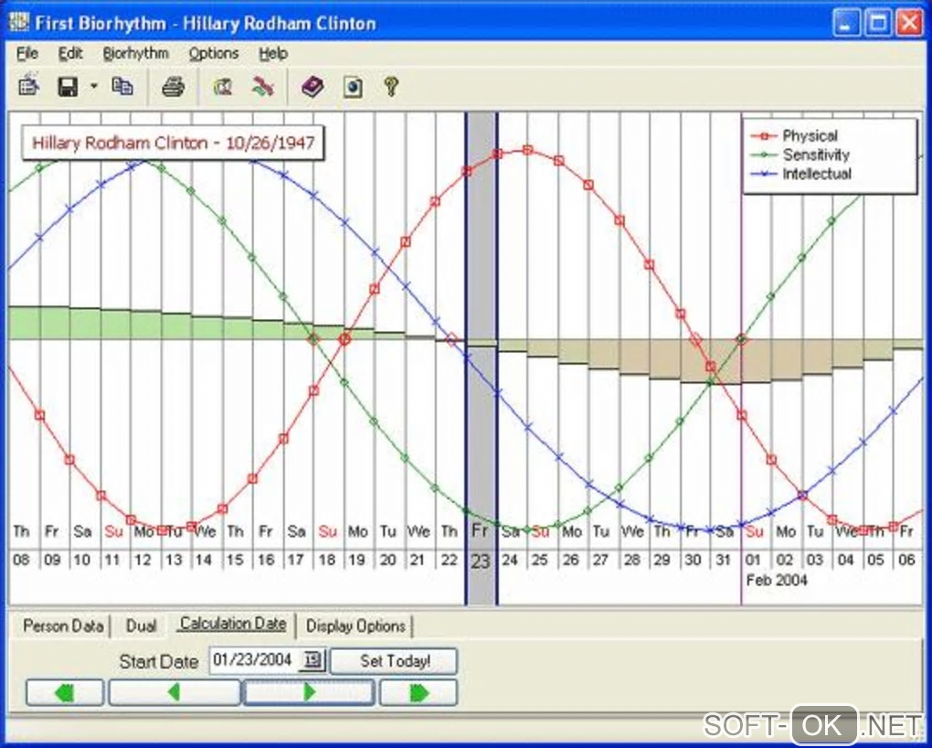Print the chart via printer icon
This screenshot has width=932, height=748.
click(x=173, y=87)
